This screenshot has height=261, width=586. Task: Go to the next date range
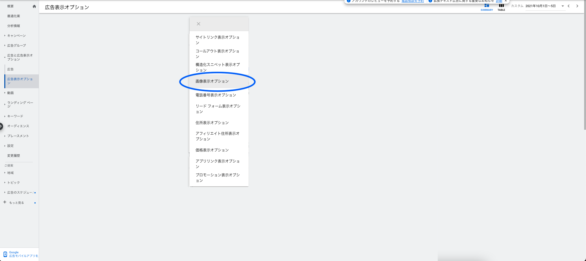[577, 6]
